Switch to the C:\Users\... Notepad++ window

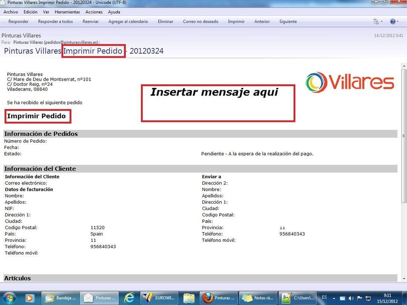(298, 298)
